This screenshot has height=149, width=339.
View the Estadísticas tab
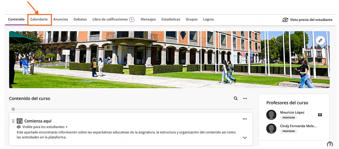(171, 20)
